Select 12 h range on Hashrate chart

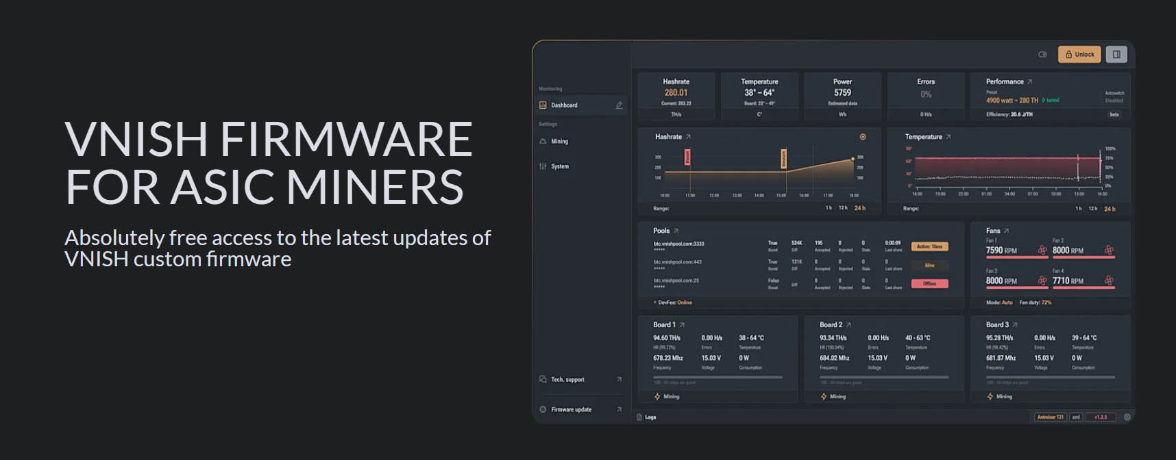tap(843, 208)
